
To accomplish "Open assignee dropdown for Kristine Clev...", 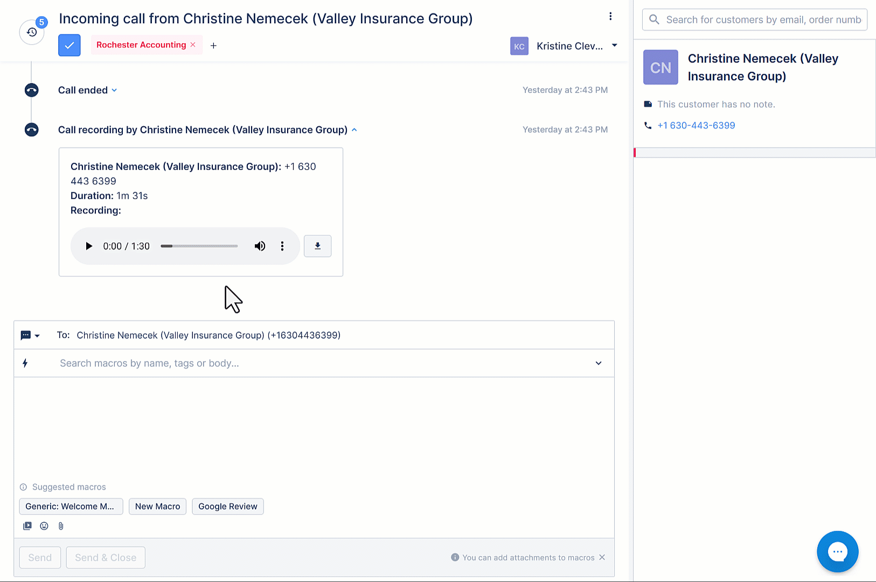I will point(614,46).
